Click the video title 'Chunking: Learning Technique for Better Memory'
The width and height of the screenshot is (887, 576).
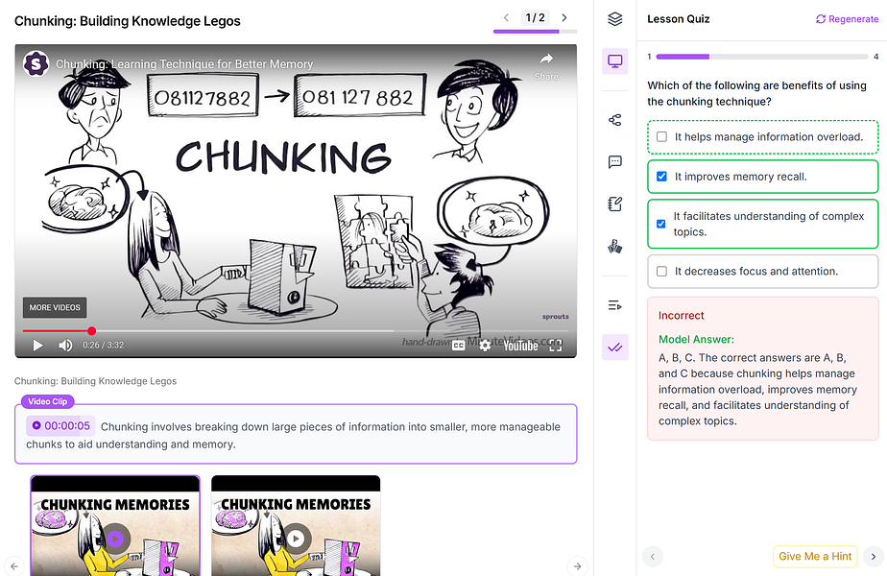point(184,64)
